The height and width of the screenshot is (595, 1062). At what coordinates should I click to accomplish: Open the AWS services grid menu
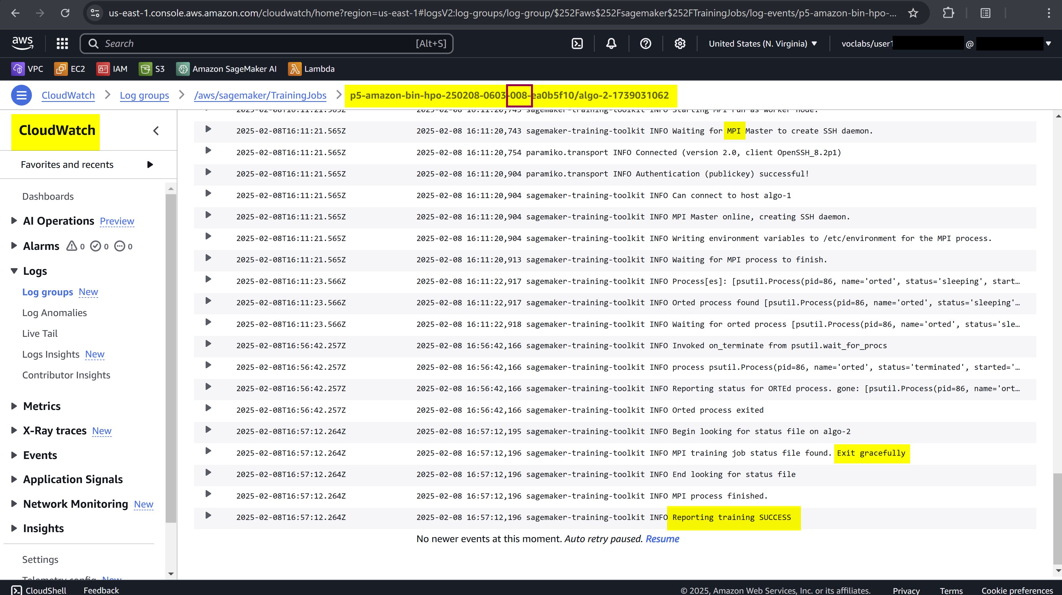[x=62, y=44]
